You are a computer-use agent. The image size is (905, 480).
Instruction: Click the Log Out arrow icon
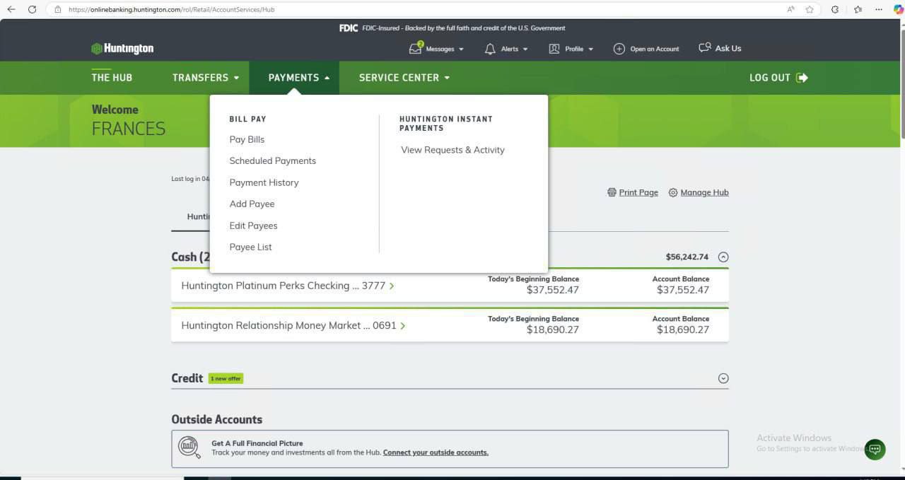tap(802, 78)
